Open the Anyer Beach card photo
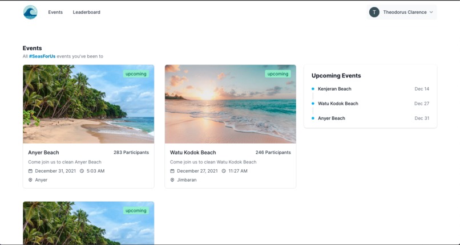The width and height of the screenshot is (460, 245). tap(88, 104)
